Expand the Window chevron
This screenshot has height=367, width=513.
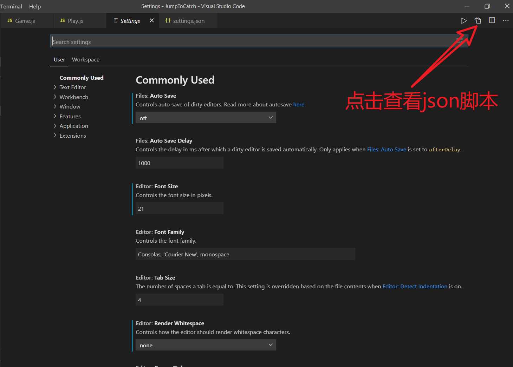point(55,106)
